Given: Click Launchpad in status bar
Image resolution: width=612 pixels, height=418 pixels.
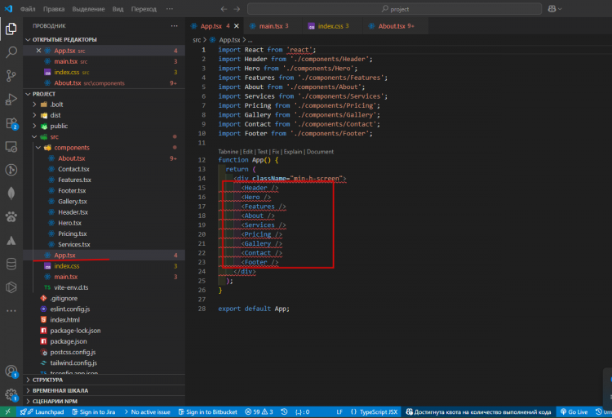Looking at the screenshot, I should pos(42,411).
